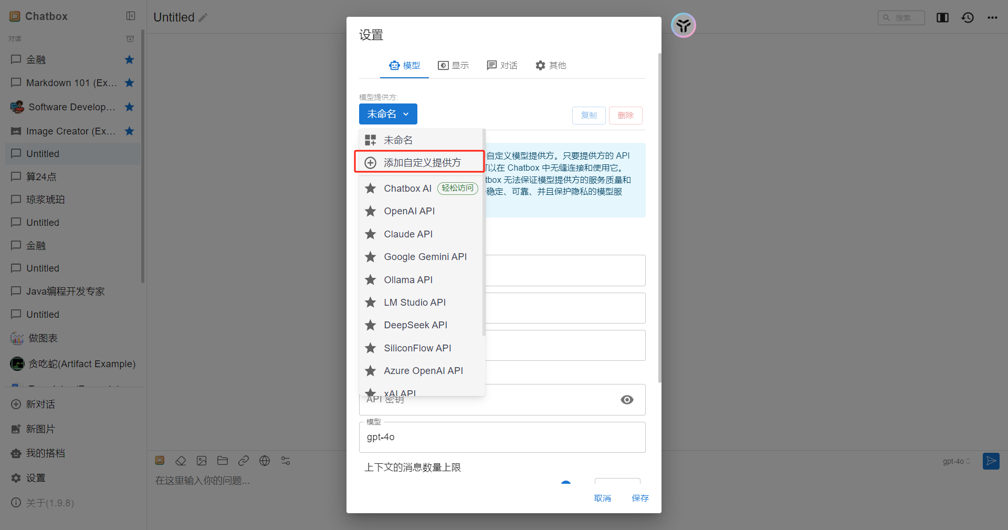Image resolution: width=1008 pixels, height=530 pixels.
Task: Click the attach link icon
Action: pyautogui.click(x=244, y=461)
